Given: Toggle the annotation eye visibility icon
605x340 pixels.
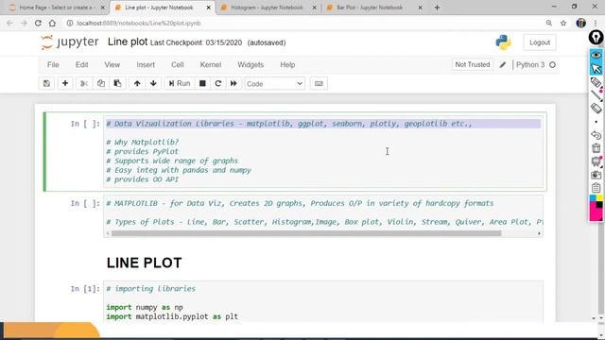Looking at the screenshot, I should 596,55.
